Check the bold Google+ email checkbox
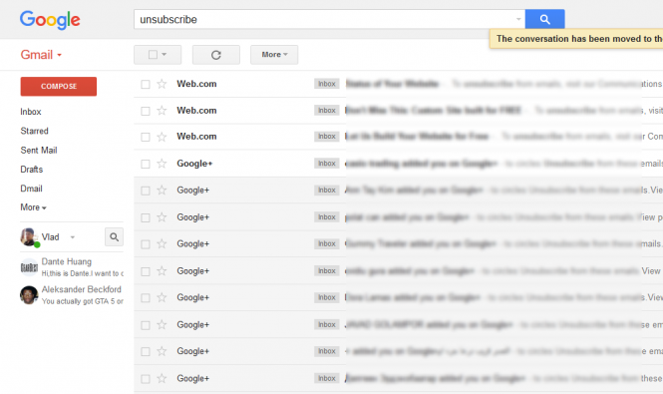Viewport: 663px width, 394px height. pyautogui.click(x=145, y=164)
